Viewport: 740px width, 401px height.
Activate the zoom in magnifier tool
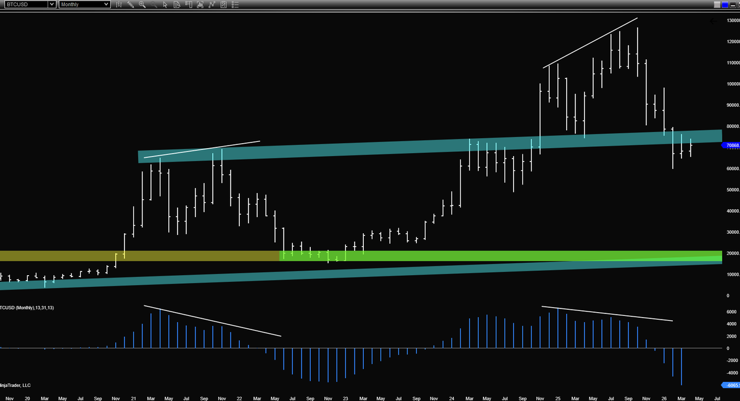(x=142, y=4)
